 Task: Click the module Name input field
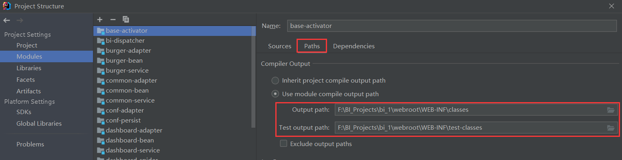pos(452,26)
